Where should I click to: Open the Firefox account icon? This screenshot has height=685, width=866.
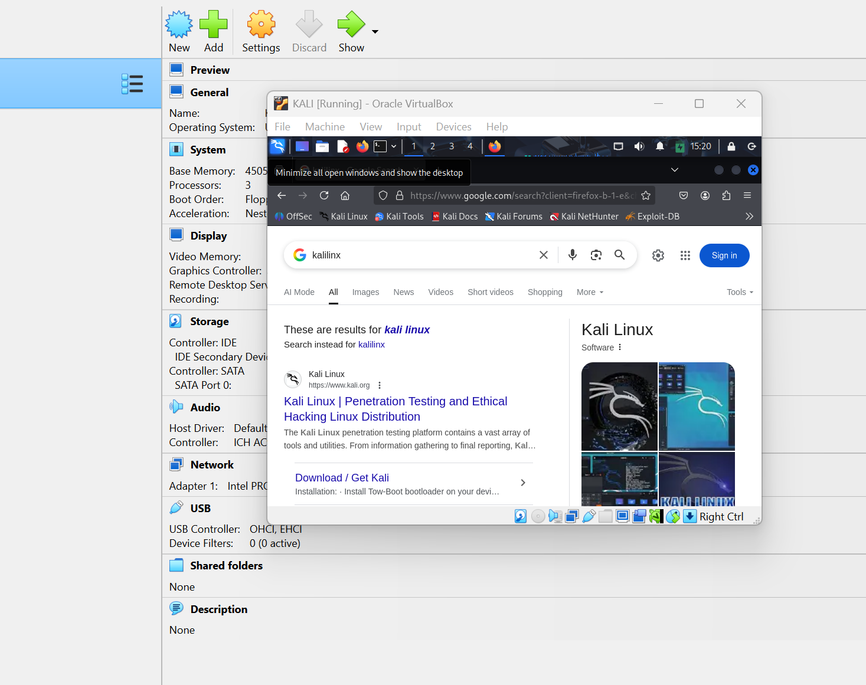705,195
